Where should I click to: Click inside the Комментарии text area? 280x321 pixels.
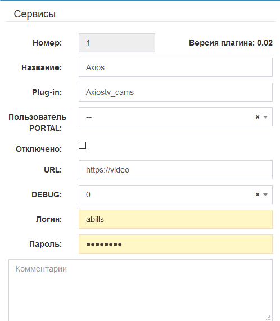(x=141, y=290)
